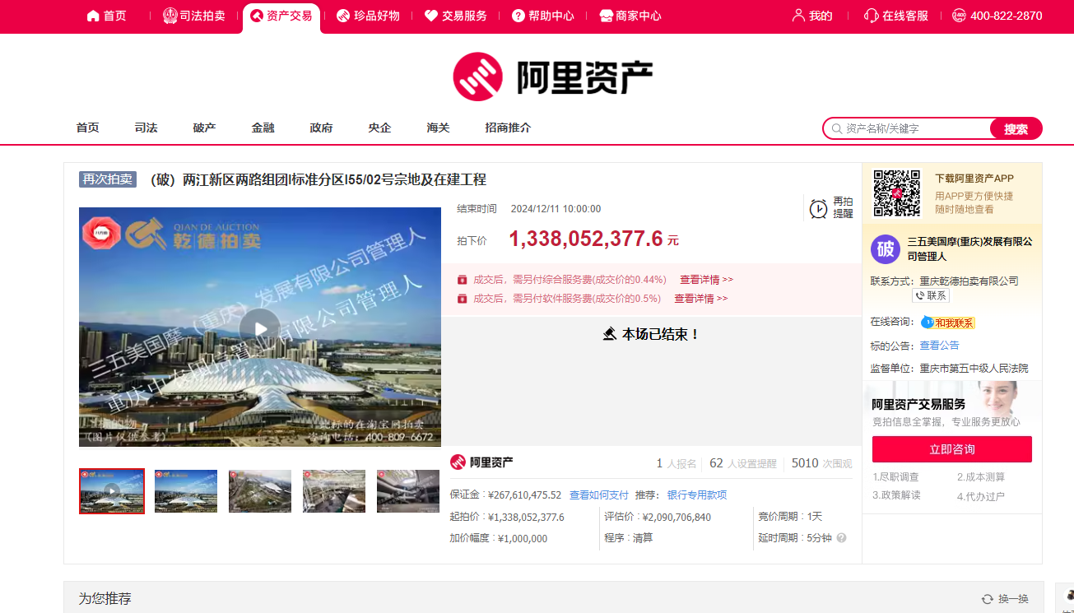
Task: Click the 资产交易 gavel icon
Action: point(257,16)
